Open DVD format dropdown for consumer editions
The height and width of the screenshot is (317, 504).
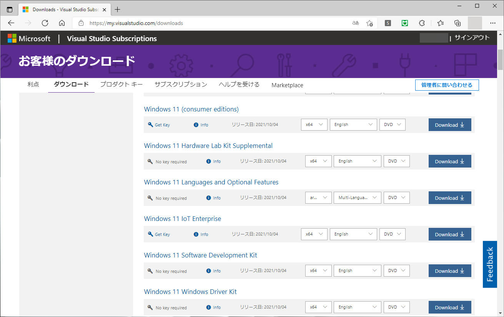(393, 125)
